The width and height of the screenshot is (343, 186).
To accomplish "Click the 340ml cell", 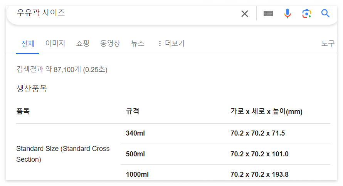I will click(135, 133).
